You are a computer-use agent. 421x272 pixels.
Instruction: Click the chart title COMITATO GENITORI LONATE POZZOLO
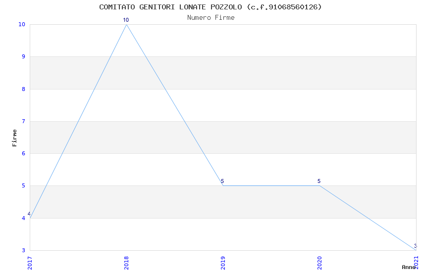coord(210,7)
